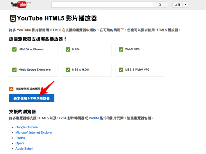The image size is (206, 154).
Task: Open the Opera link
Action: (x=20, y=143)
